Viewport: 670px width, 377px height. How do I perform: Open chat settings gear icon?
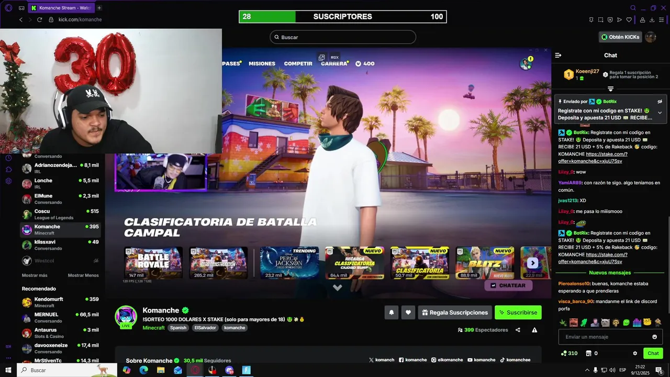click(635, 353)
